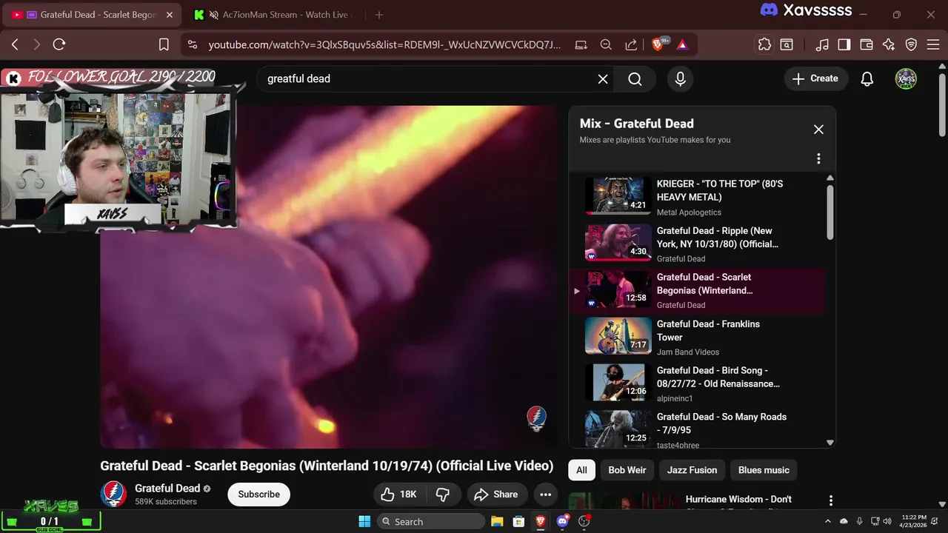Subscribe to Grateful Dead channel
This screenshot has width=948, height=533.
coord(259,495)
